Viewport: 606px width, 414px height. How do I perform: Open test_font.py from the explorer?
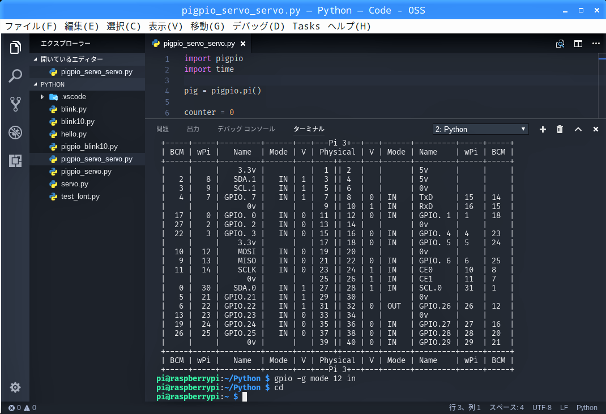(x=87, y=197)
